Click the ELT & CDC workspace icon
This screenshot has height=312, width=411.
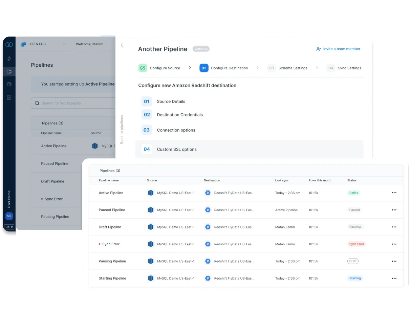(x=23, y=44)
